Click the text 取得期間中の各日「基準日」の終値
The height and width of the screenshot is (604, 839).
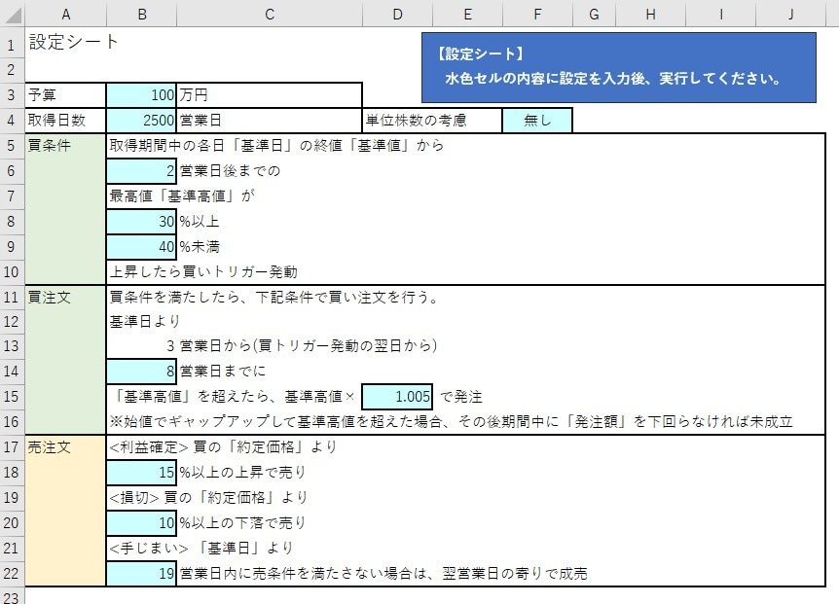pos(226,145)
